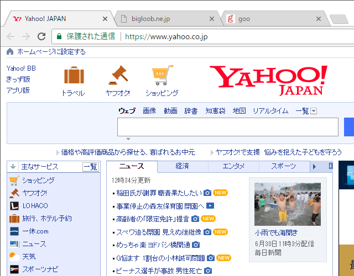Click in the Yahoo search text box
The width and height of the screenshot is (354, 276).
click(x=227, y=127)
